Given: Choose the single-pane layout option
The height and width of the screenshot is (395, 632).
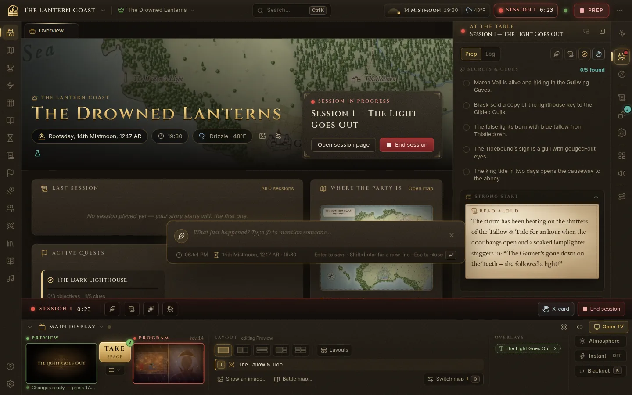Looking at the screenshot, I should tap(223, 350).
